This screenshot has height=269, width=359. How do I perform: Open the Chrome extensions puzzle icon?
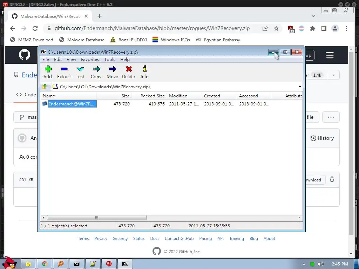tap(312, 28)
